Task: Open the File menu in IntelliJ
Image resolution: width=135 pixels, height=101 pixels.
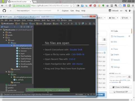Action: coord(2,20)
